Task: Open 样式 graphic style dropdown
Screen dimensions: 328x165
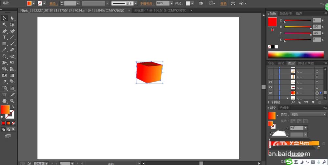Action: click(x=192, y=3)
